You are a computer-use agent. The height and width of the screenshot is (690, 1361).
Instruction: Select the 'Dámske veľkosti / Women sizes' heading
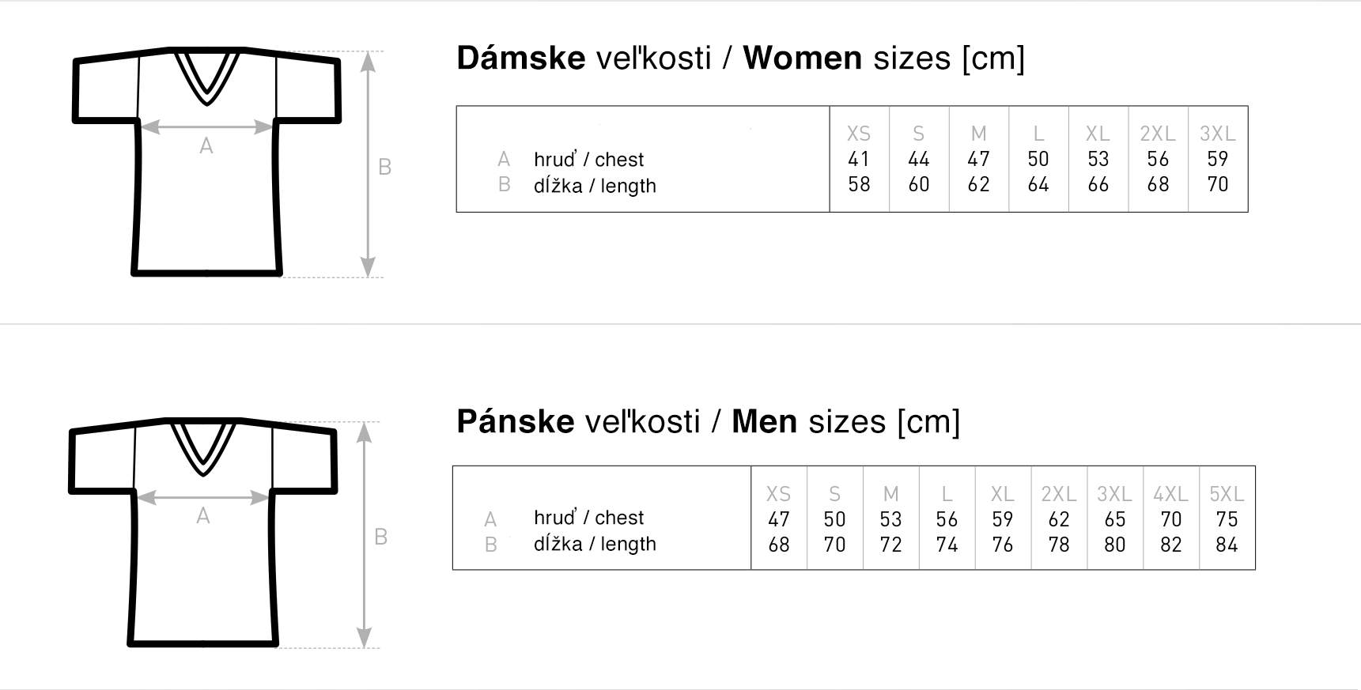click(x=740, y=58)
